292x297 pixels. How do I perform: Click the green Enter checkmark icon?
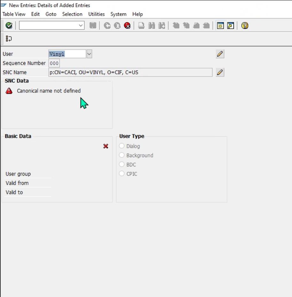(x=9, y=26)
